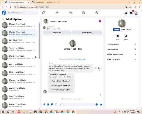The image size is (142, 114).
Task: Attach a file with photo icon
Action: tap(48, 105)
